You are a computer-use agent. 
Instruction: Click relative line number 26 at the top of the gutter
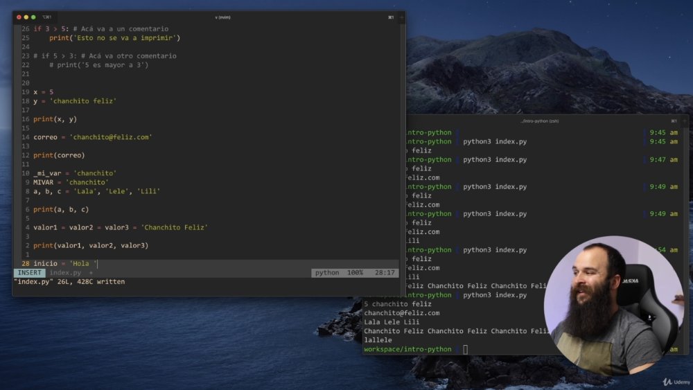(25, 28)
